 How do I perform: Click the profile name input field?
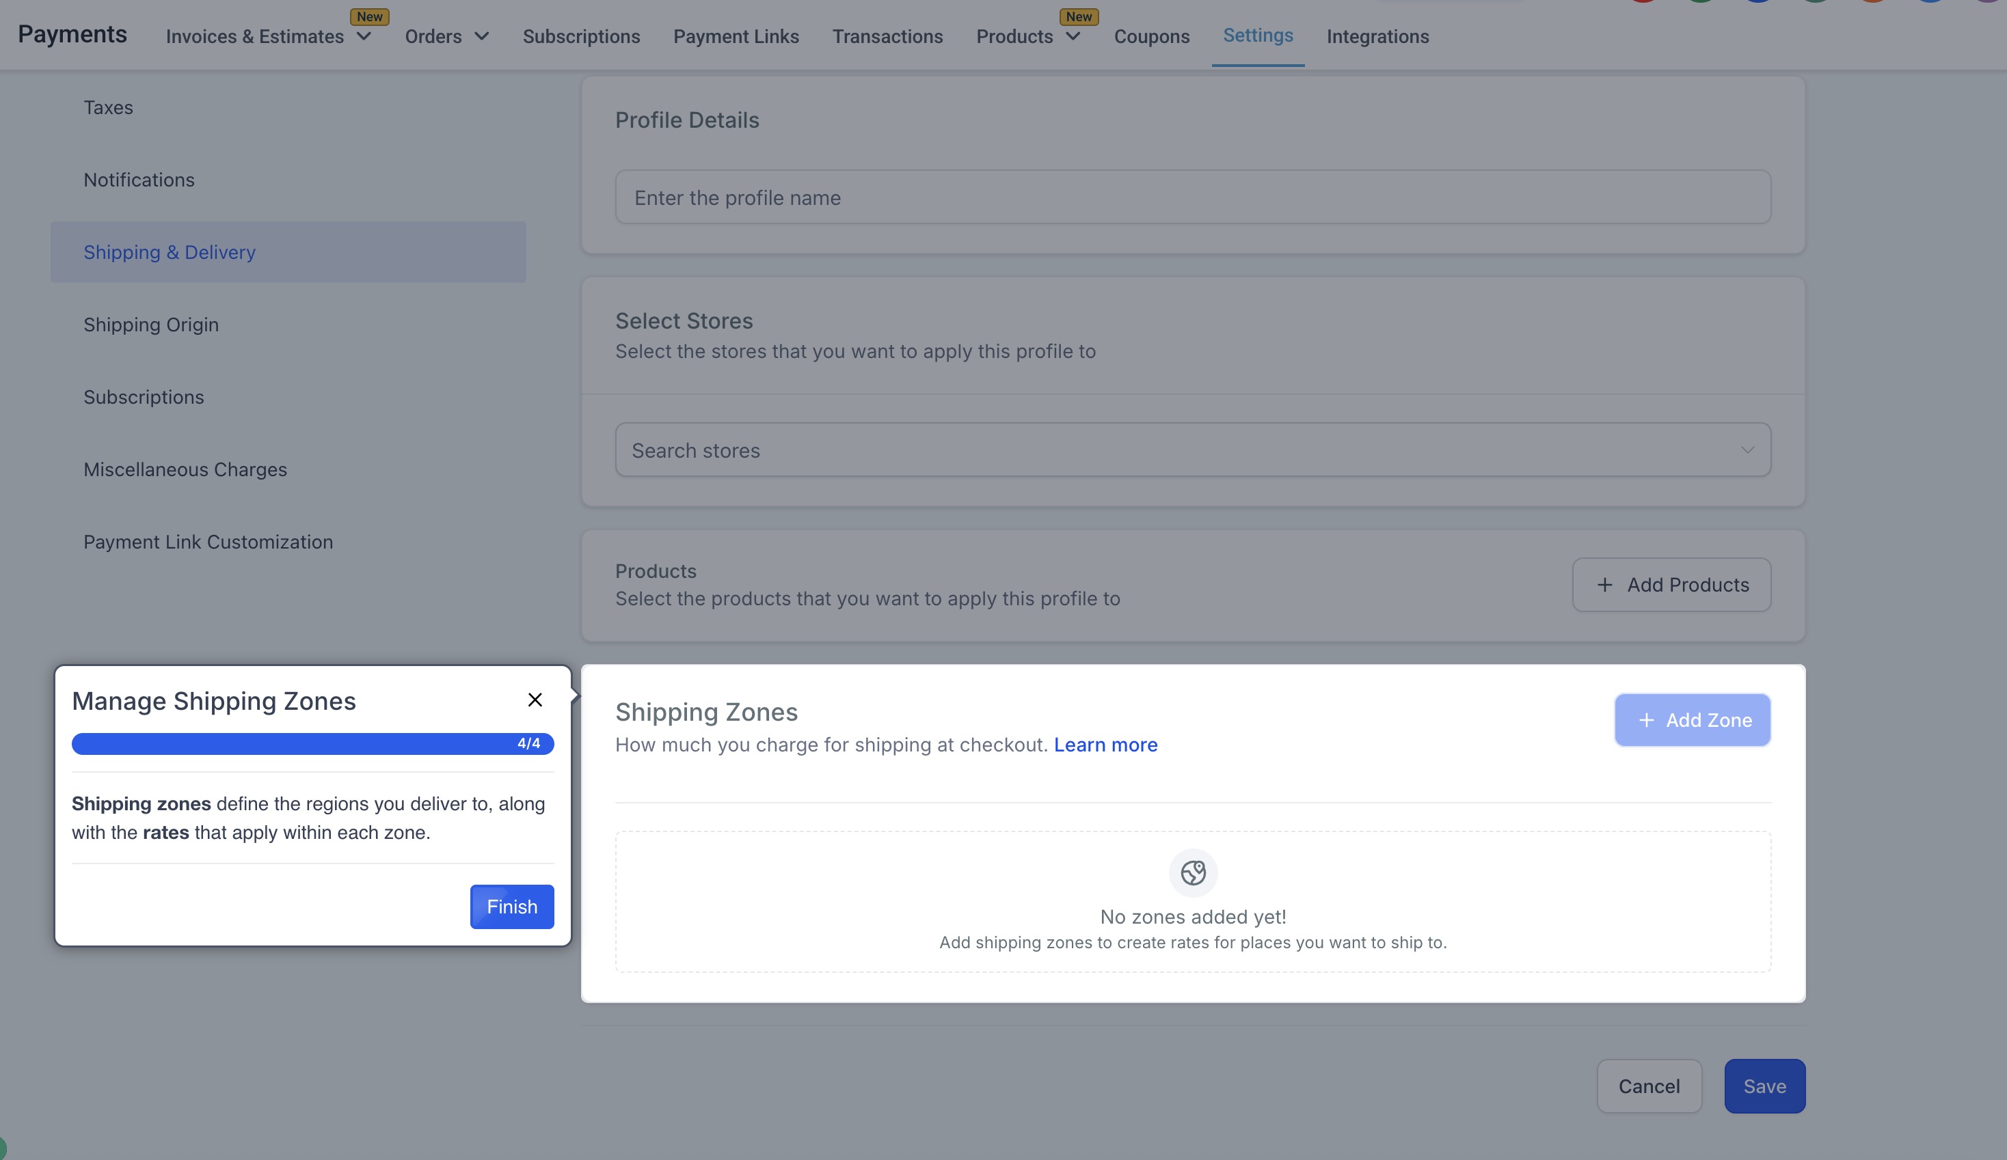[1192, 197]
